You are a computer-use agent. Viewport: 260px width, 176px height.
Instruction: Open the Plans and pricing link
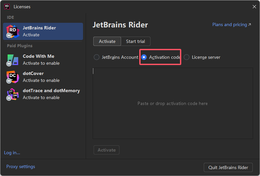click(x=232, y=24)
